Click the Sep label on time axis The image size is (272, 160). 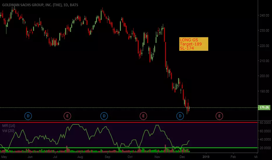[x=107, y=157]
